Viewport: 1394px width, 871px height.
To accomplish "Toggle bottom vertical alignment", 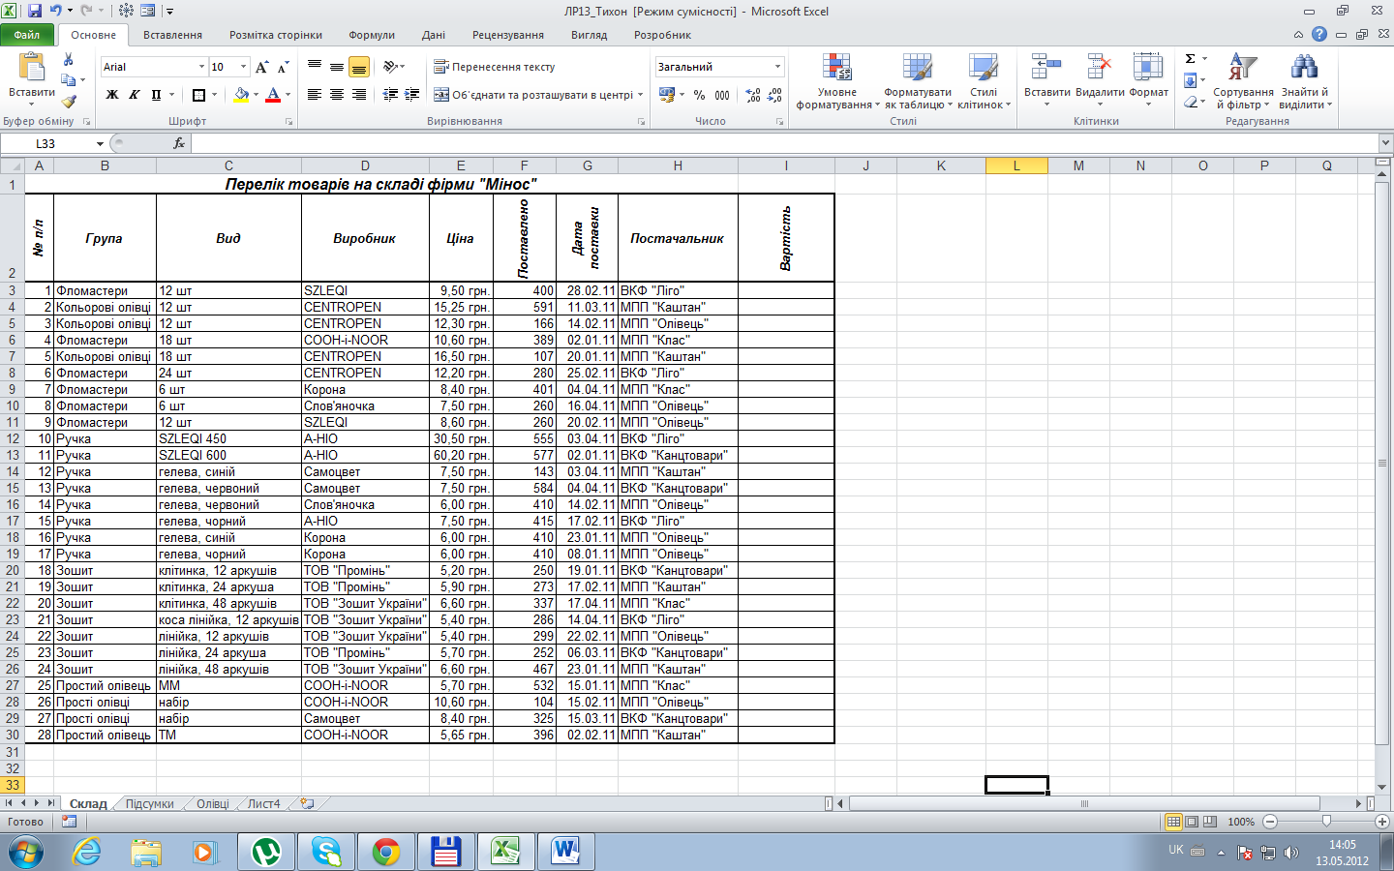I will click(359, 67).
